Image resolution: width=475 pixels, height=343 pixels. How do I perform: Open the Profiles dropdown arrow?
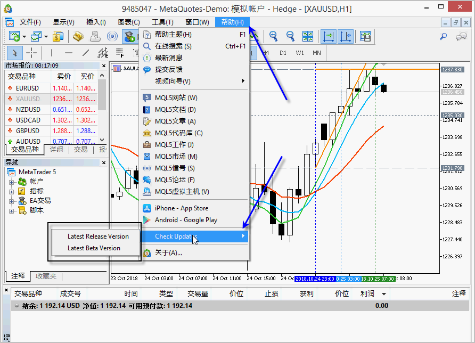pos(46,37)
